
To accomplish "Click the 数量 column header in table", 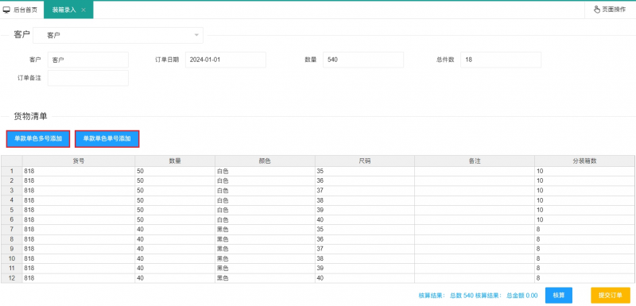I will point(175,161).
